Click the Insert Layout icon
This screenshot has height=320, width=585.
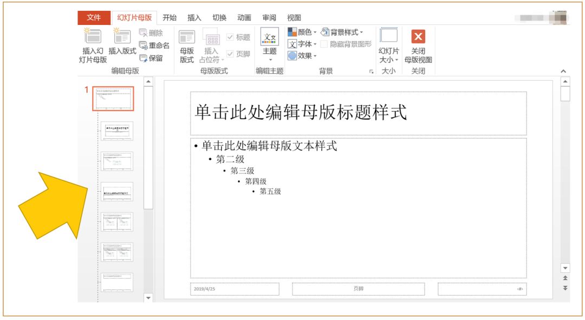(x=118, y=46)
